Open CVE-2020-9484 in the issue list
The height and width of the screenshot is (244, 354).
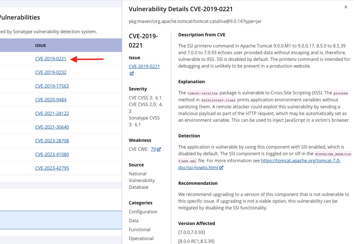point(51,100)
